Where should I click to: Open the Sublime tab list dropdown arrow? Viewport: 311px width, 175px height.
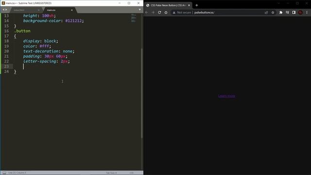click(x=139, y=10)
